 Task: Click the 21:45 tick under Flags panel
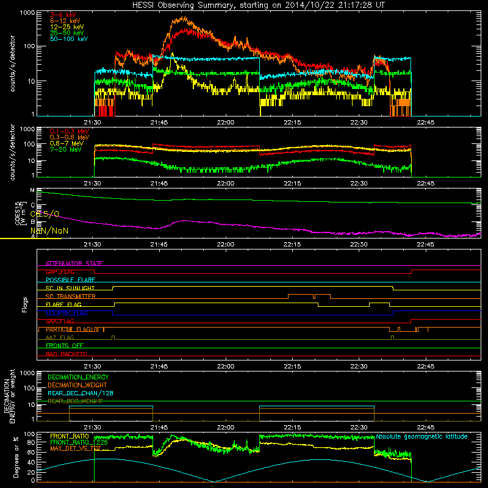pos(159,367)
